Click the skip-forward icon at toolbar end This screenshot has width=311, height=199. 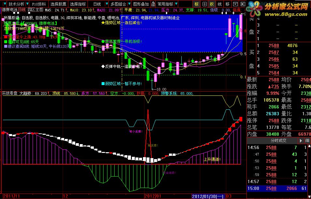(x=243, y=4)
